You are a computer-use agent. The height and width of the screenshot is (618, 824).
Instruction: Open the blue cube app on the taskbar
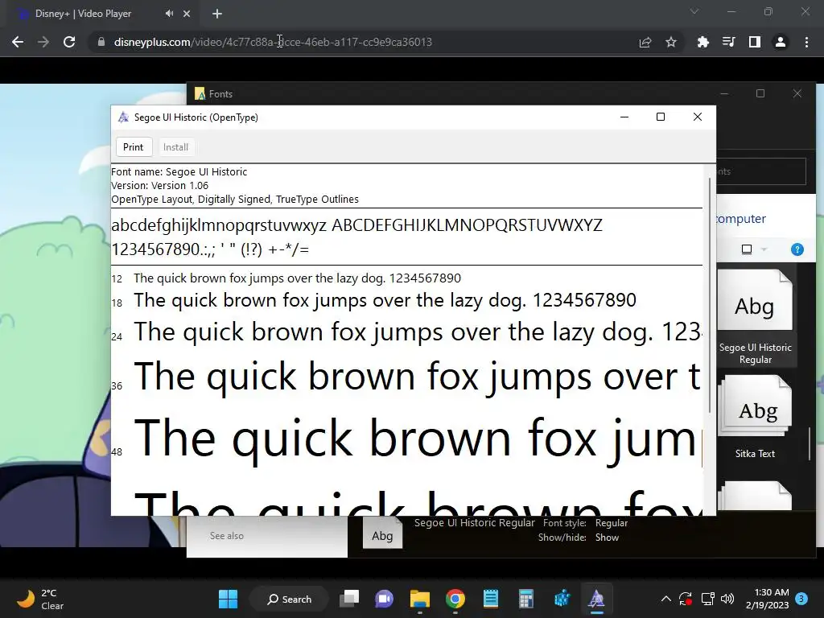coord(562,599)
